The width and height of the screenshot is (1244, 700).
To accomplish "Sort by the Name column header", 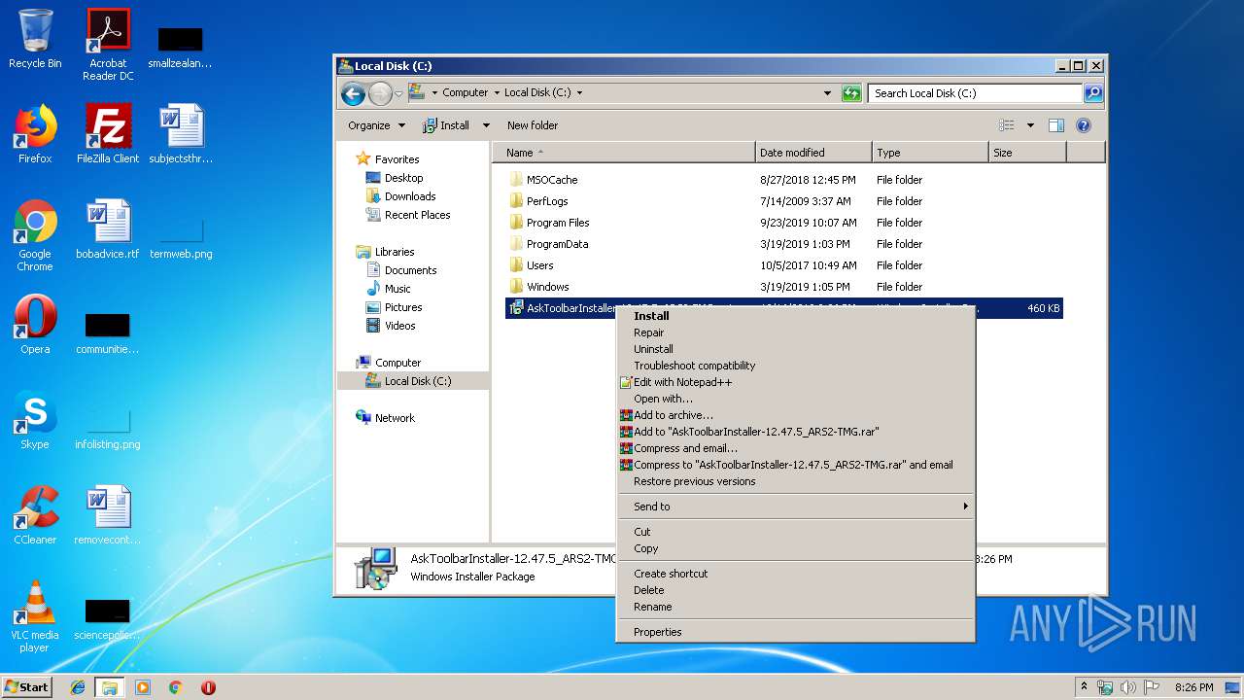I will (x=624, y=153).
